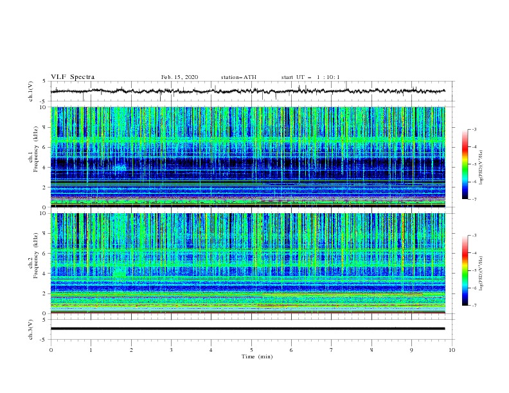Click the ch.1 Frequency (kHz) axis label
Viewport: 509px width, 393px height.
33,150
